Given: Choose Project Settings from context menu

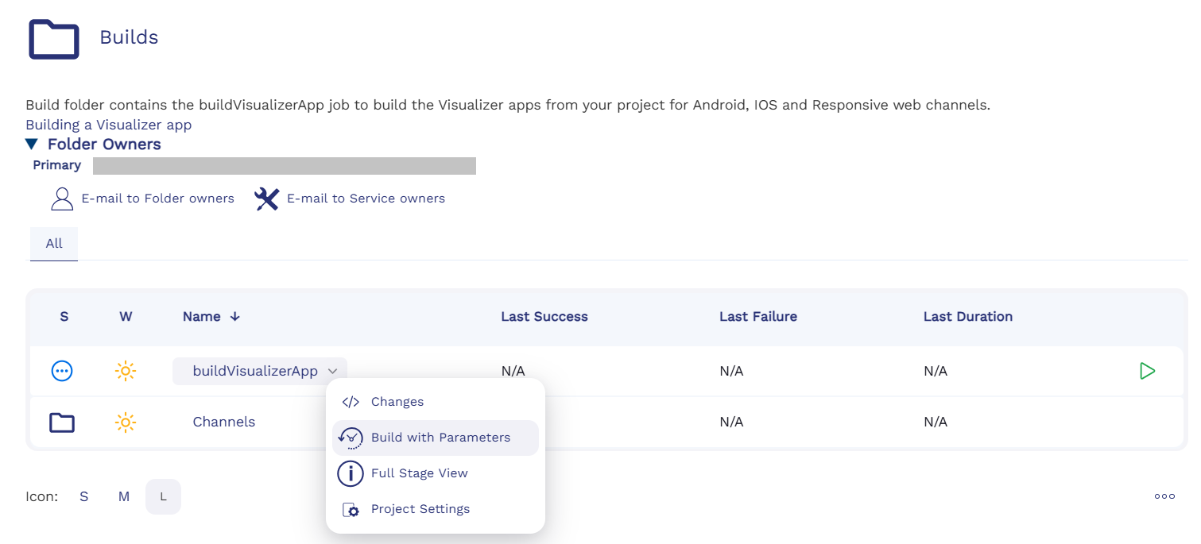Looking at the screenshot, I should (x=420, y=509).
